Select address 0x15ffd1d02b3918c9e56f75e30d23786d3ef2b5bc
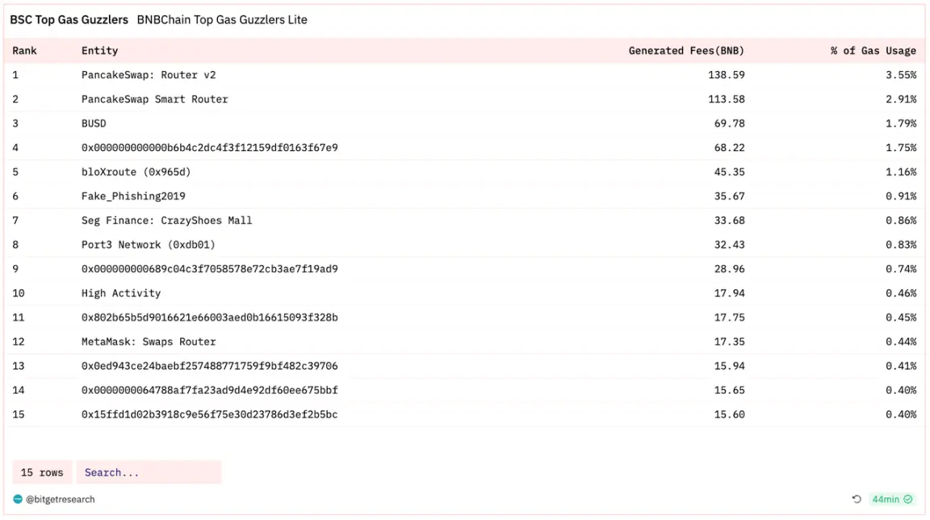The height and width of the screenshot is (520, 930). tap(209, 415)
